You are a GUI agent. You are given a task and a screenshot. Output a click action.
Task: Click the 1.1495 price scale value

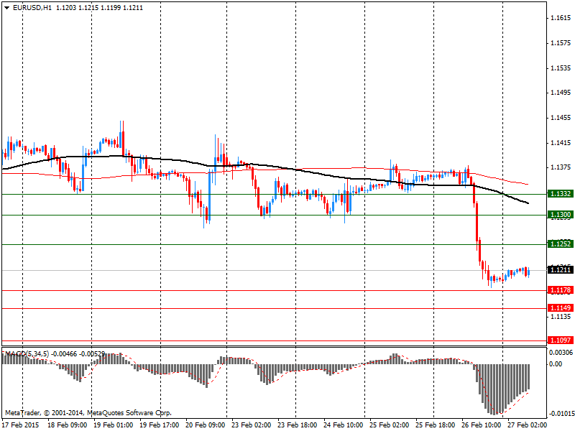pyautogui.click(x=561, y=93)
